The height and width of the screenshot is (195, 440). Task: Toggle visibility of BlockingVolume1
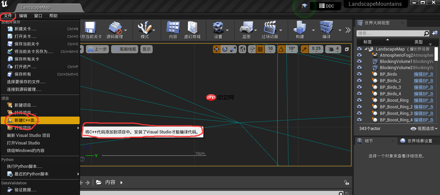click(360, 61)
